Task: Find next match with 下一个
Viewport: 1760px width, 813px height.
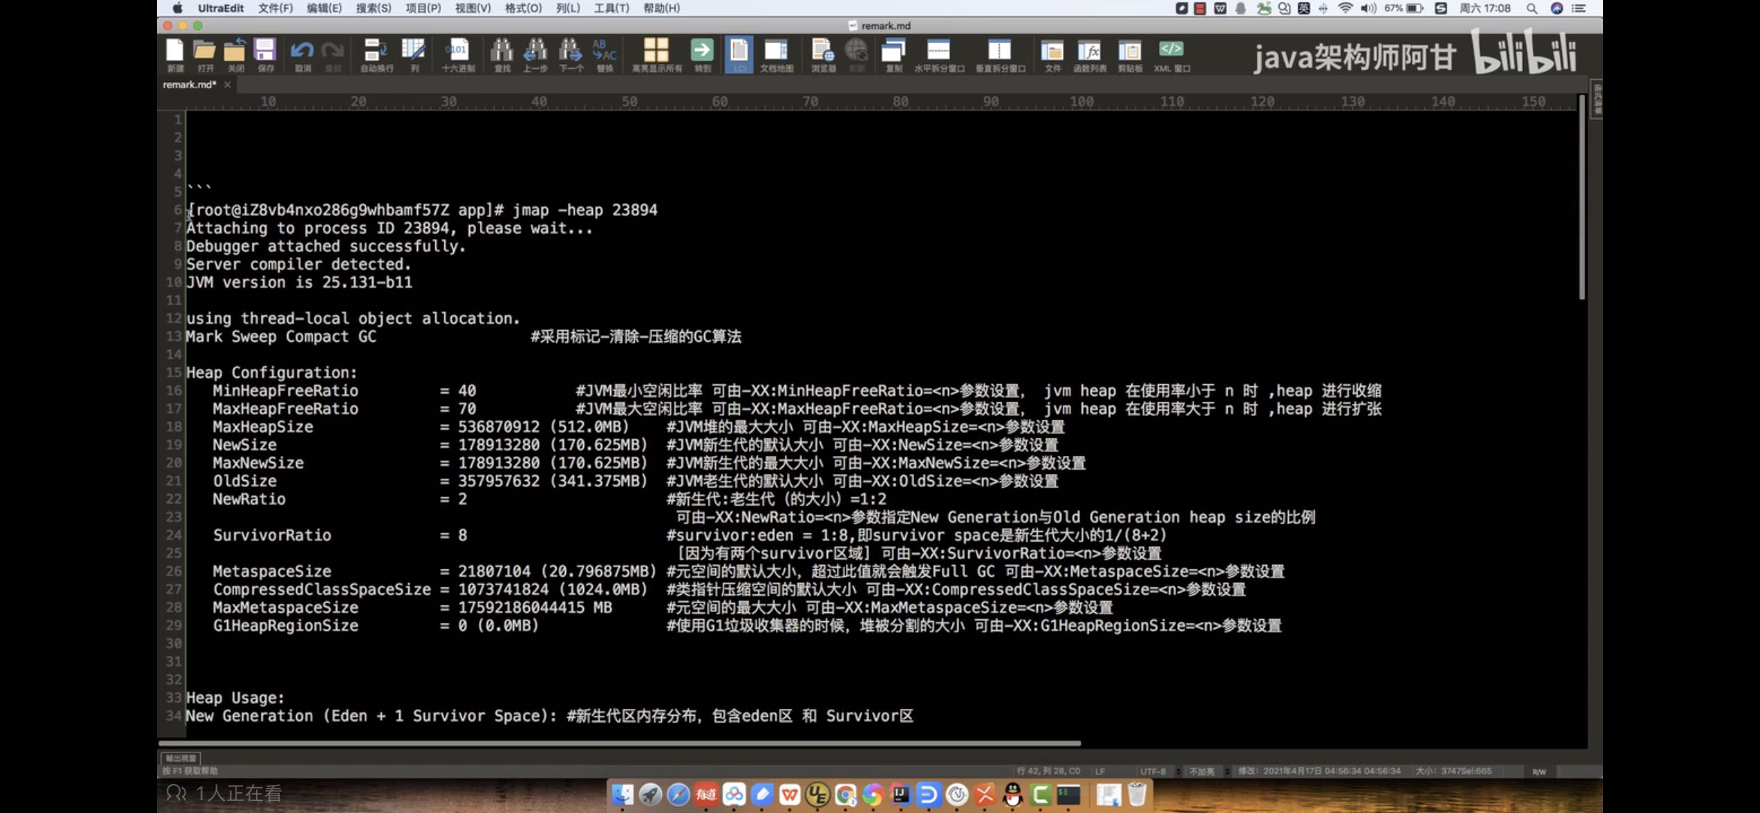Action: coord(571,55)
